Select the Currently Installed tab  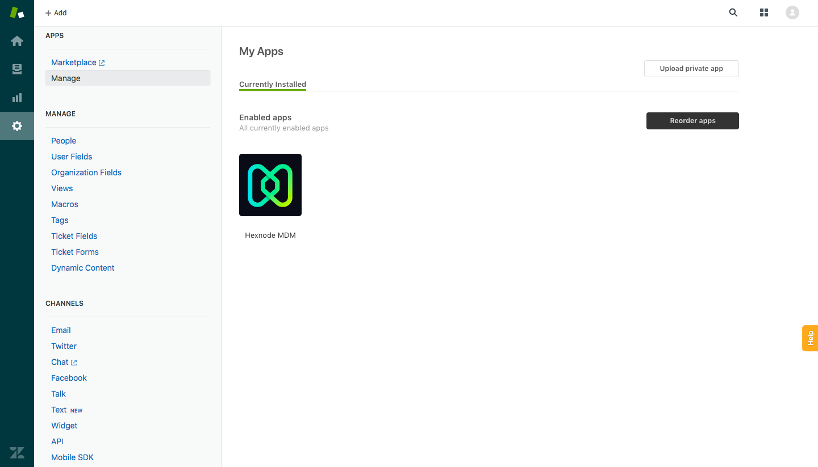click(x=273, y=85)
